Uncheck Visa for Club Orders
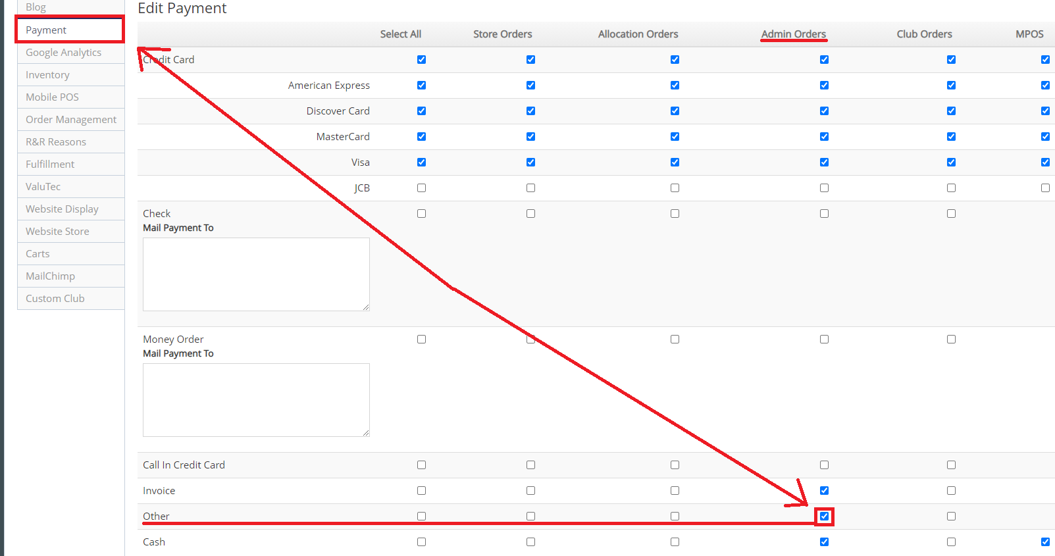The image size is (1055, 556). 951,163
